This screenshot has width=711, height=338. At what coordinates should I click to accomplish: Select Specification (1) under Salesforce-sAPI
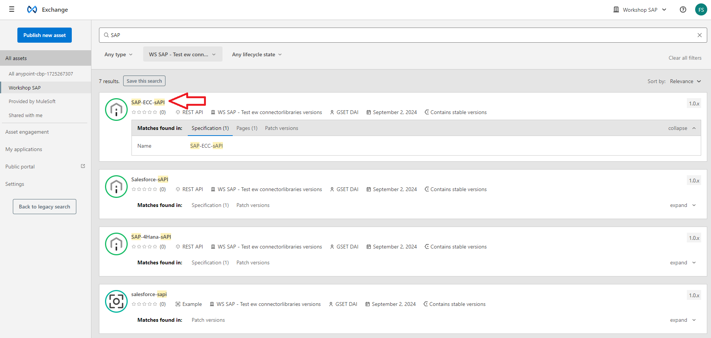pyautogui.click(x=210, y=205)
